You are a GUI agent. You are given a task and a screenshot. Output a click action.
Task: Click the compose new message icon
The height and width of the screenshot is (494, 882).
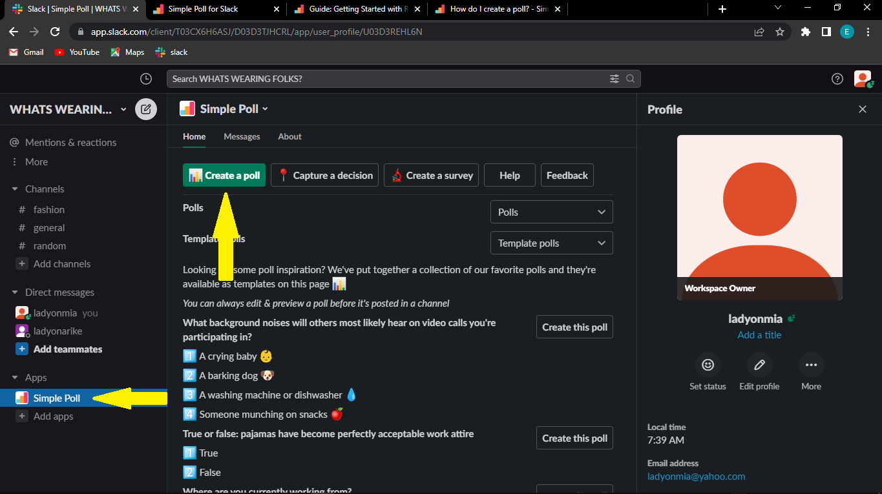point(146,109)
